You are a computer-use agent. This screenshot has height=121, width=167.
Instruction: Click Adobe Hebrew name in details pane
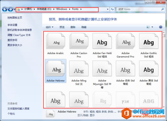(67, 112)
